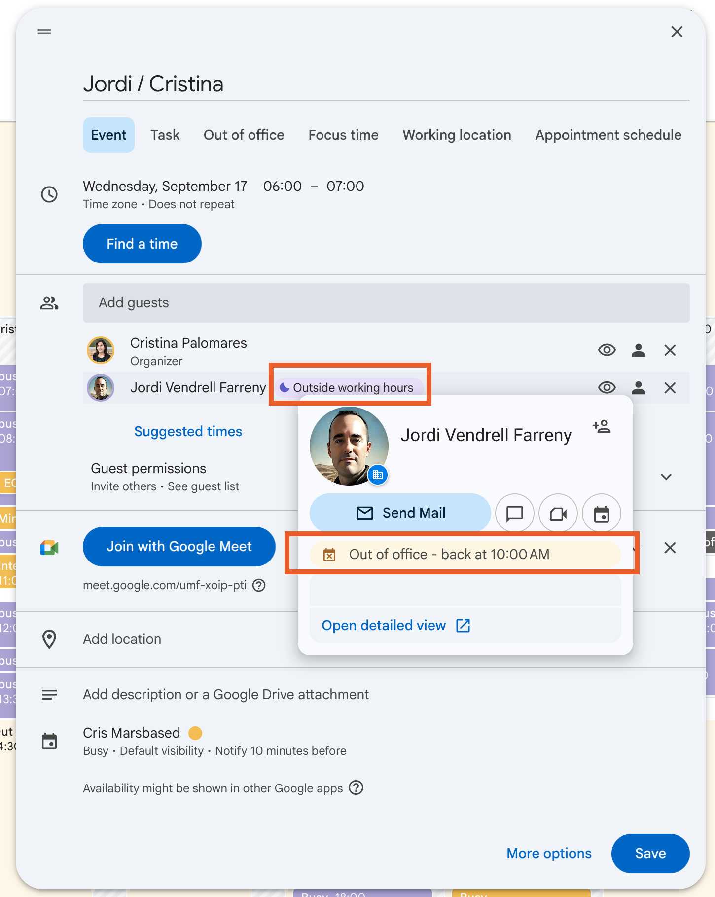Open Suggested times link

point(188,431)
